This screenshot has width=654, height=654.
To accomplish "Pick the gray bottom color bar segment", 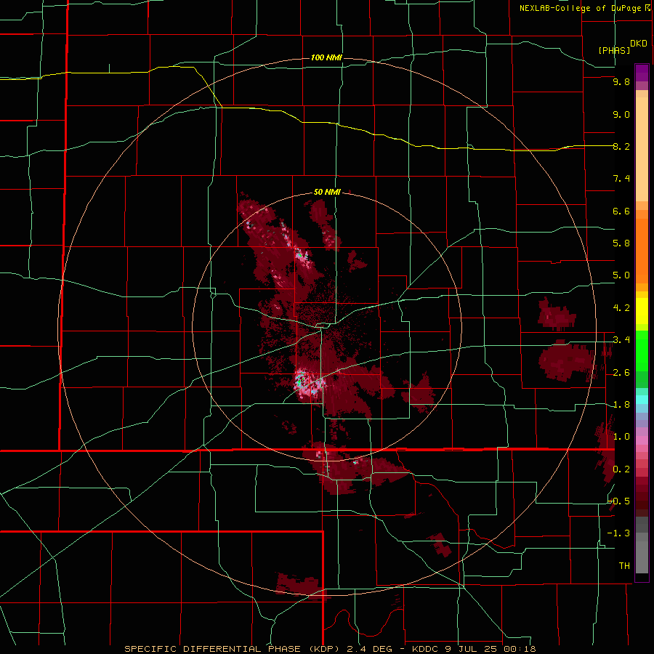I will [642, 557].
